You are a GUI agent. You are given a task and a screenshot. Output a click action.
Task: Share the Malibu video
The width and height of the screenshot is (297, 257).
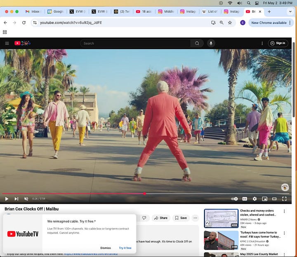(161, 218)
